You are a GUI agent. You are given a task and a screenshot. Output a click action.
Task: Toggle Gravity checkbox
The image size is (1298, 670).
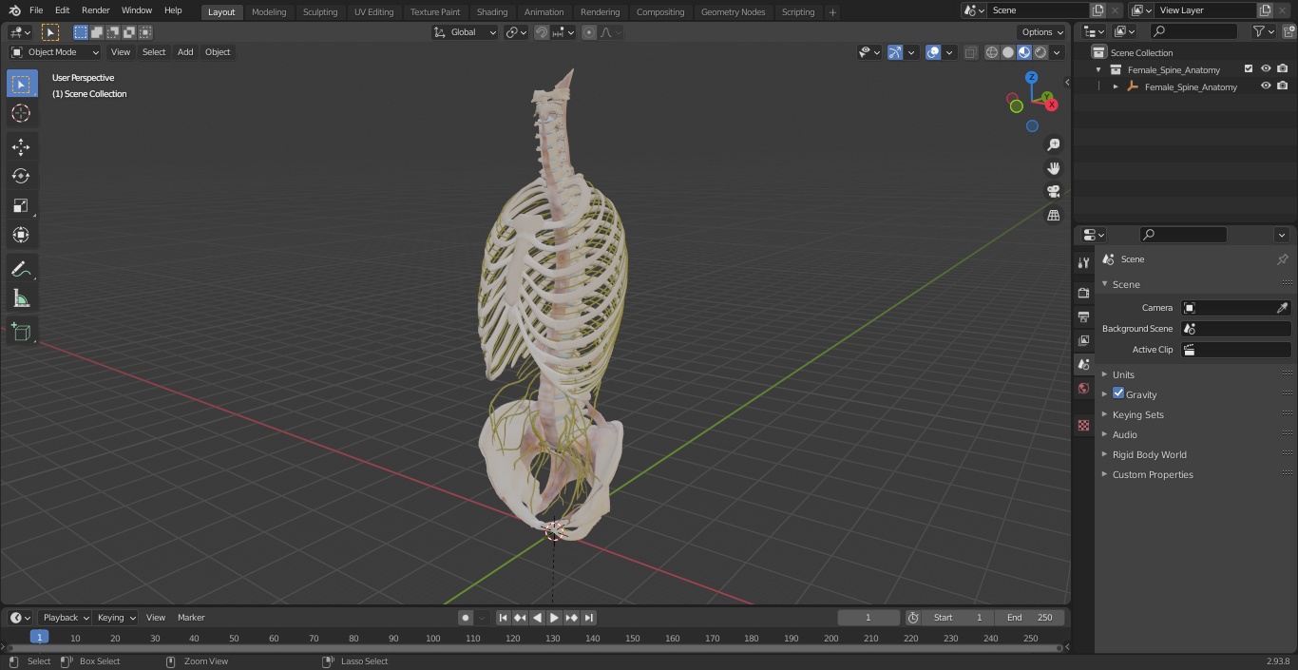coord(1118,393)
